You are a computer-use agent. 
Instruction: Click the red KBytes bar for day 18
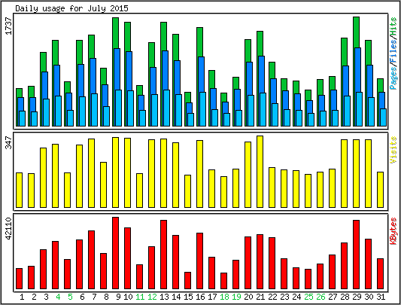[223, 281]
